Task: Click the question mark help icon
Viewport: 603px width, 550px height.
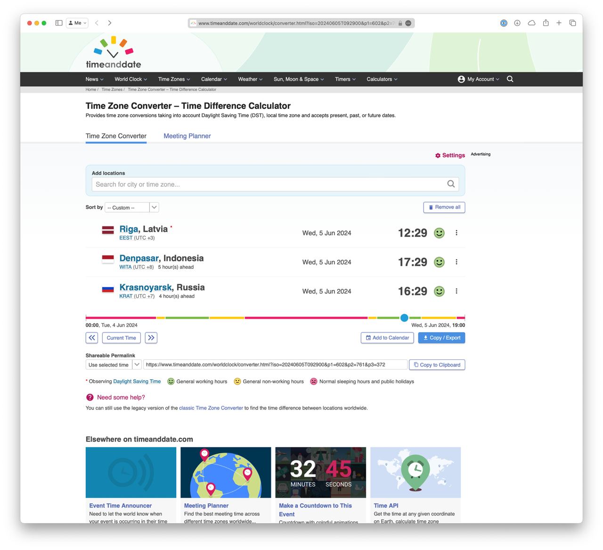Action: (x=90, y=398)
